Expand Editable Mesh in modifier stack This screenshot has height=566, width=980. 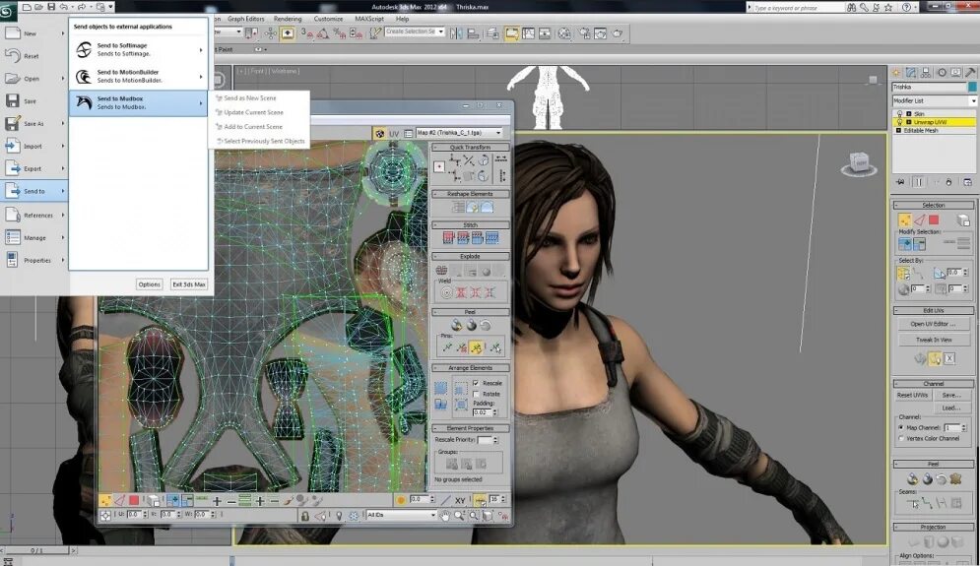[x=899, y=131]
